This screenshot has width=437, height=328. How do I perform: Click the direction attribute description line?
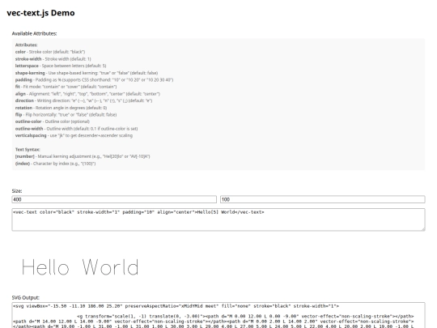[x=83, y=100]
